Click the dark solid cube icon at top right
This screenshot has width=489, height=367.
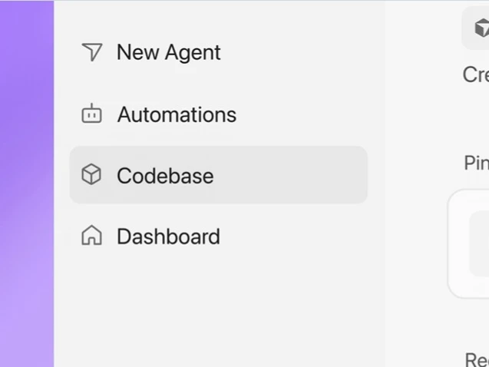(482, 28)
